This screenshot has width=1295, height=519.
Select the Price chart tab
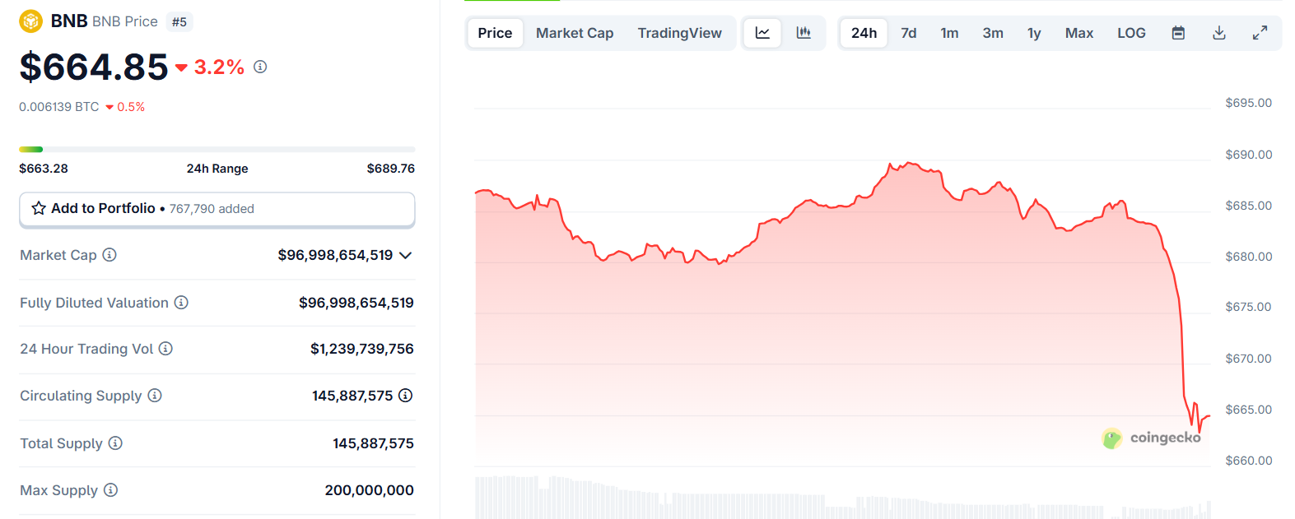pyautogui.click(x=495, y=33)
